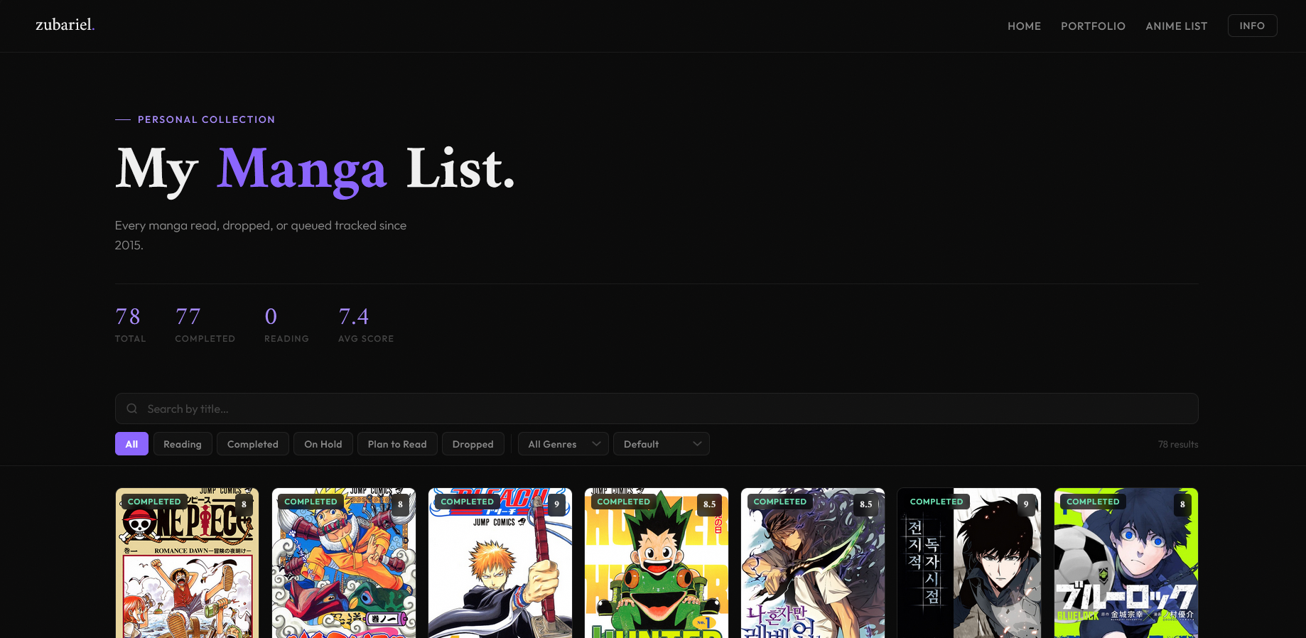The image size is (1306, 638).
Task: Filter by Completed status
Action: [253, 444]
